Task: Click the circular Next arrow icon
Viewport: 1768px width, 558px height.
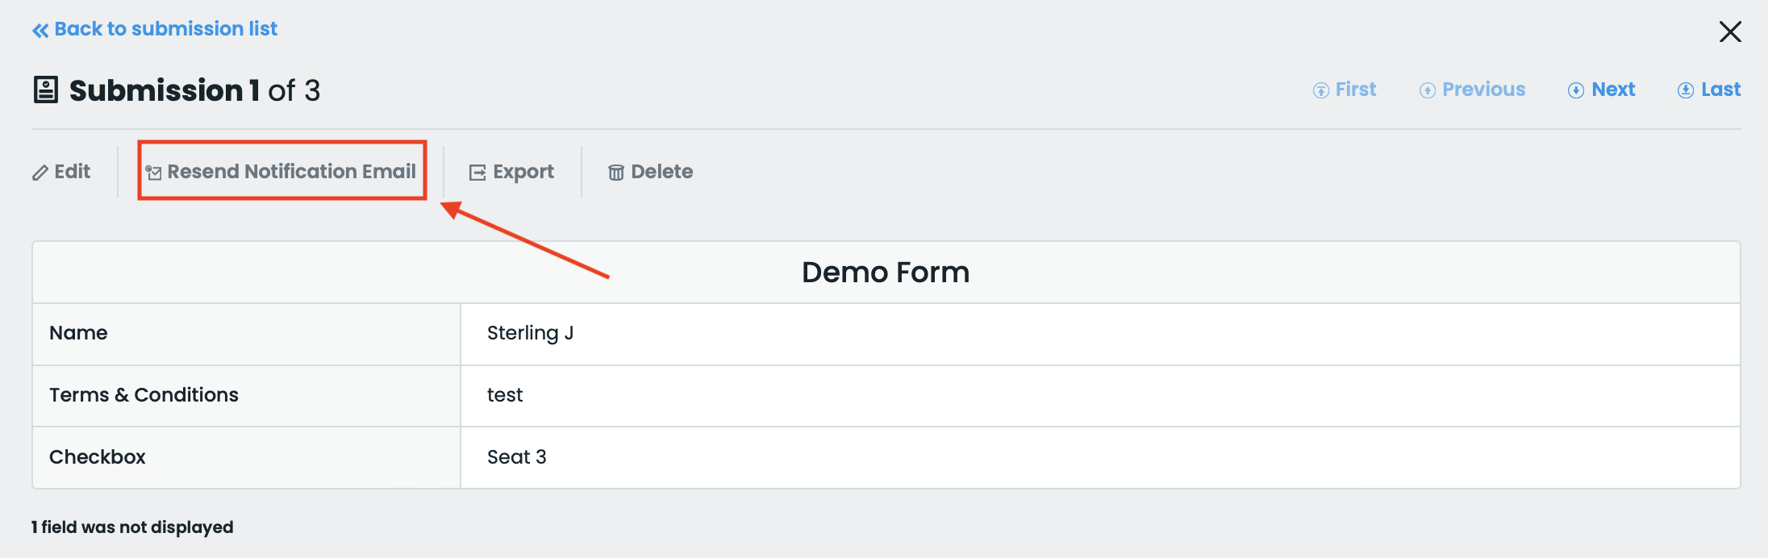Action: (1576, 90)
